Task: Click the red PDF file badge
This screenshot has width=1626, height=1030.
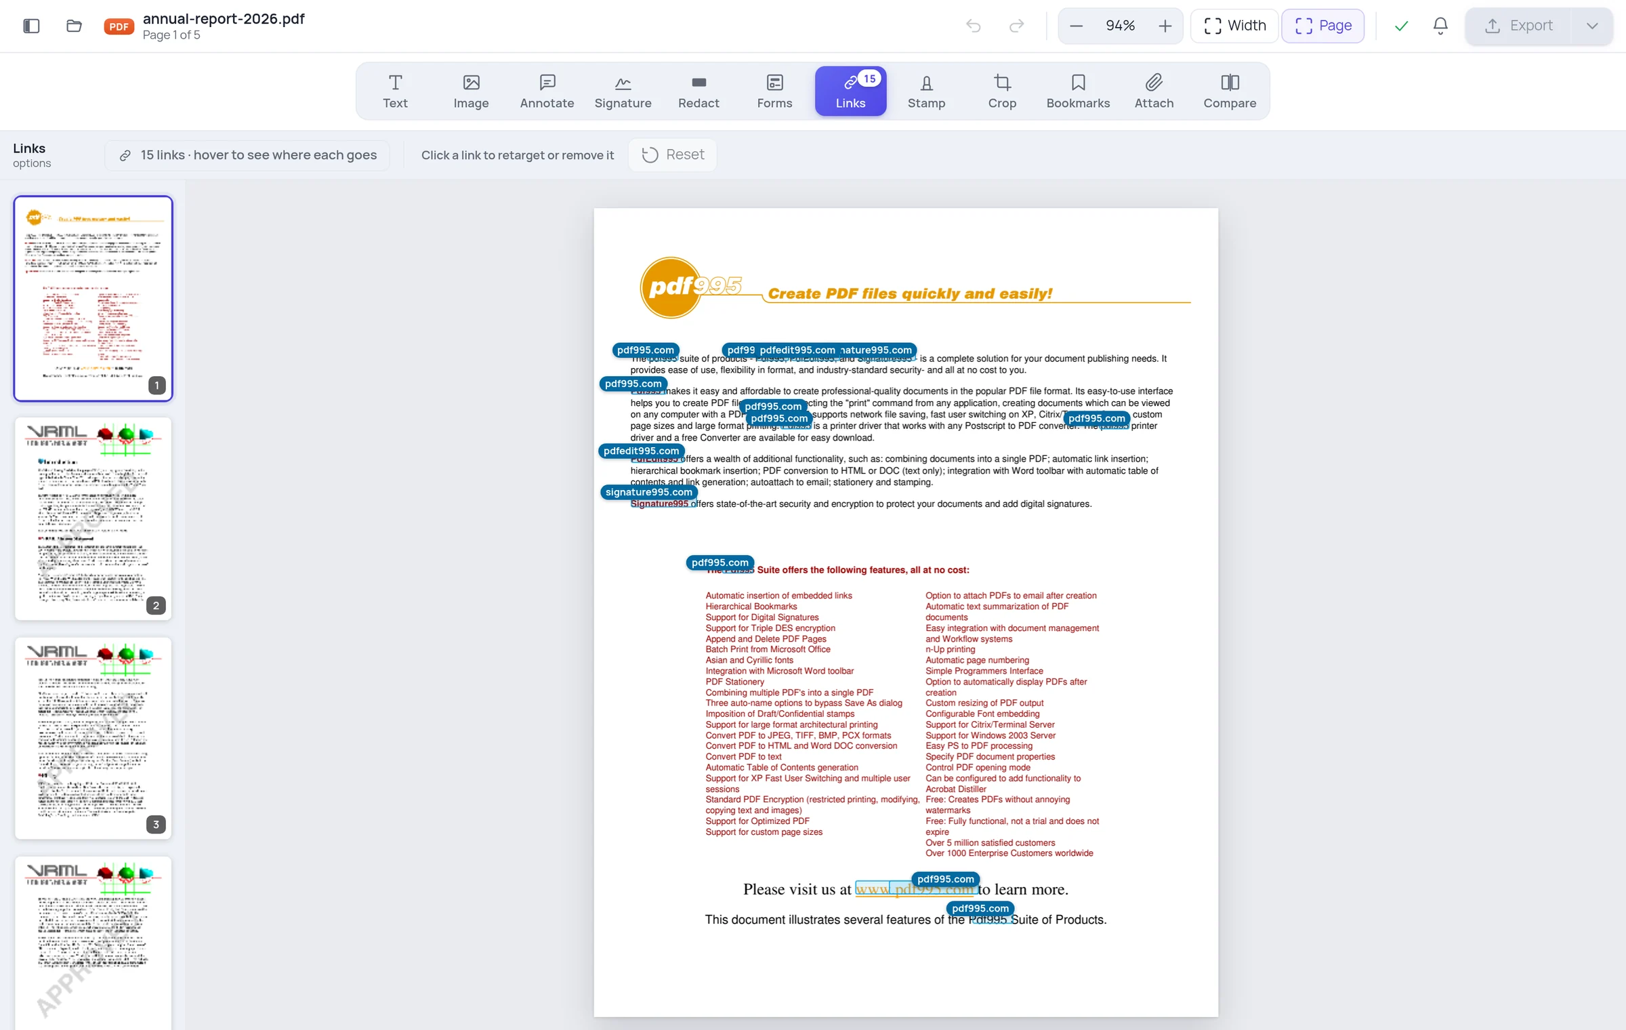Action: tap(119, 26)
